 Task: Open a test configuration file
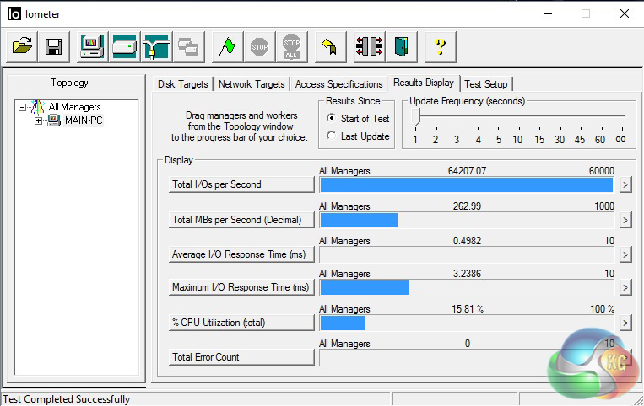[x=23, y=46]
